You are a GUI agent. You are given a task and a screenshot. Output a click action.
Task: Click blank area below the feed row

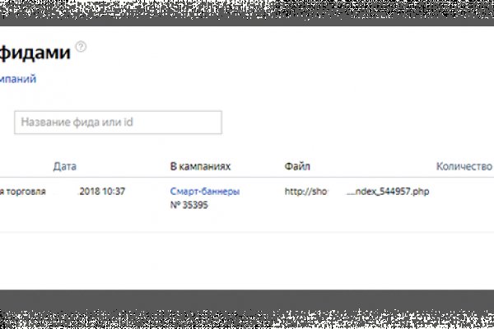coord(247,259)
